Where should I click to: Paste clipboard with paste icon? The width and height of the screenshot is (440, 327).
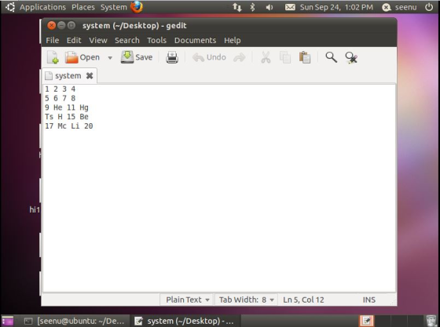[305, 57]
